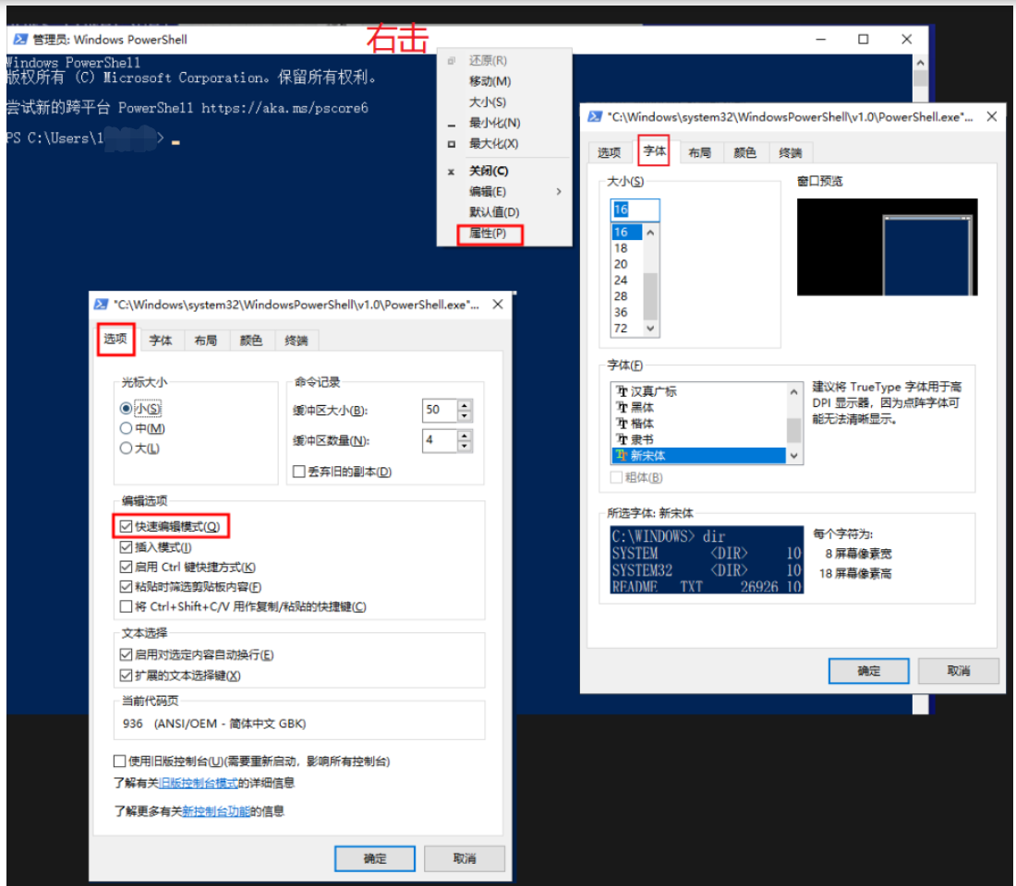Click the 缓冲区数量(N) value field

tap(440, 440)
